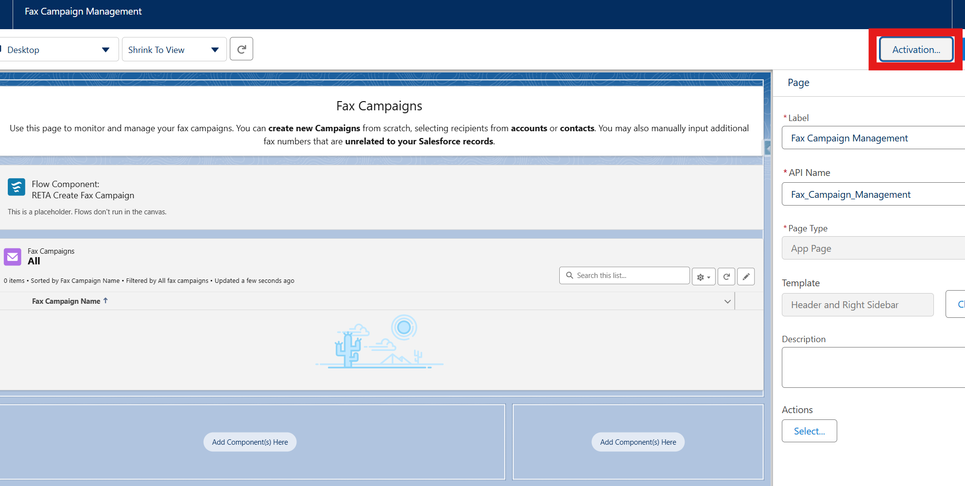The image size is (965, 486).
Task: Refresh the Fax Campaigns list
Action: 726,277
